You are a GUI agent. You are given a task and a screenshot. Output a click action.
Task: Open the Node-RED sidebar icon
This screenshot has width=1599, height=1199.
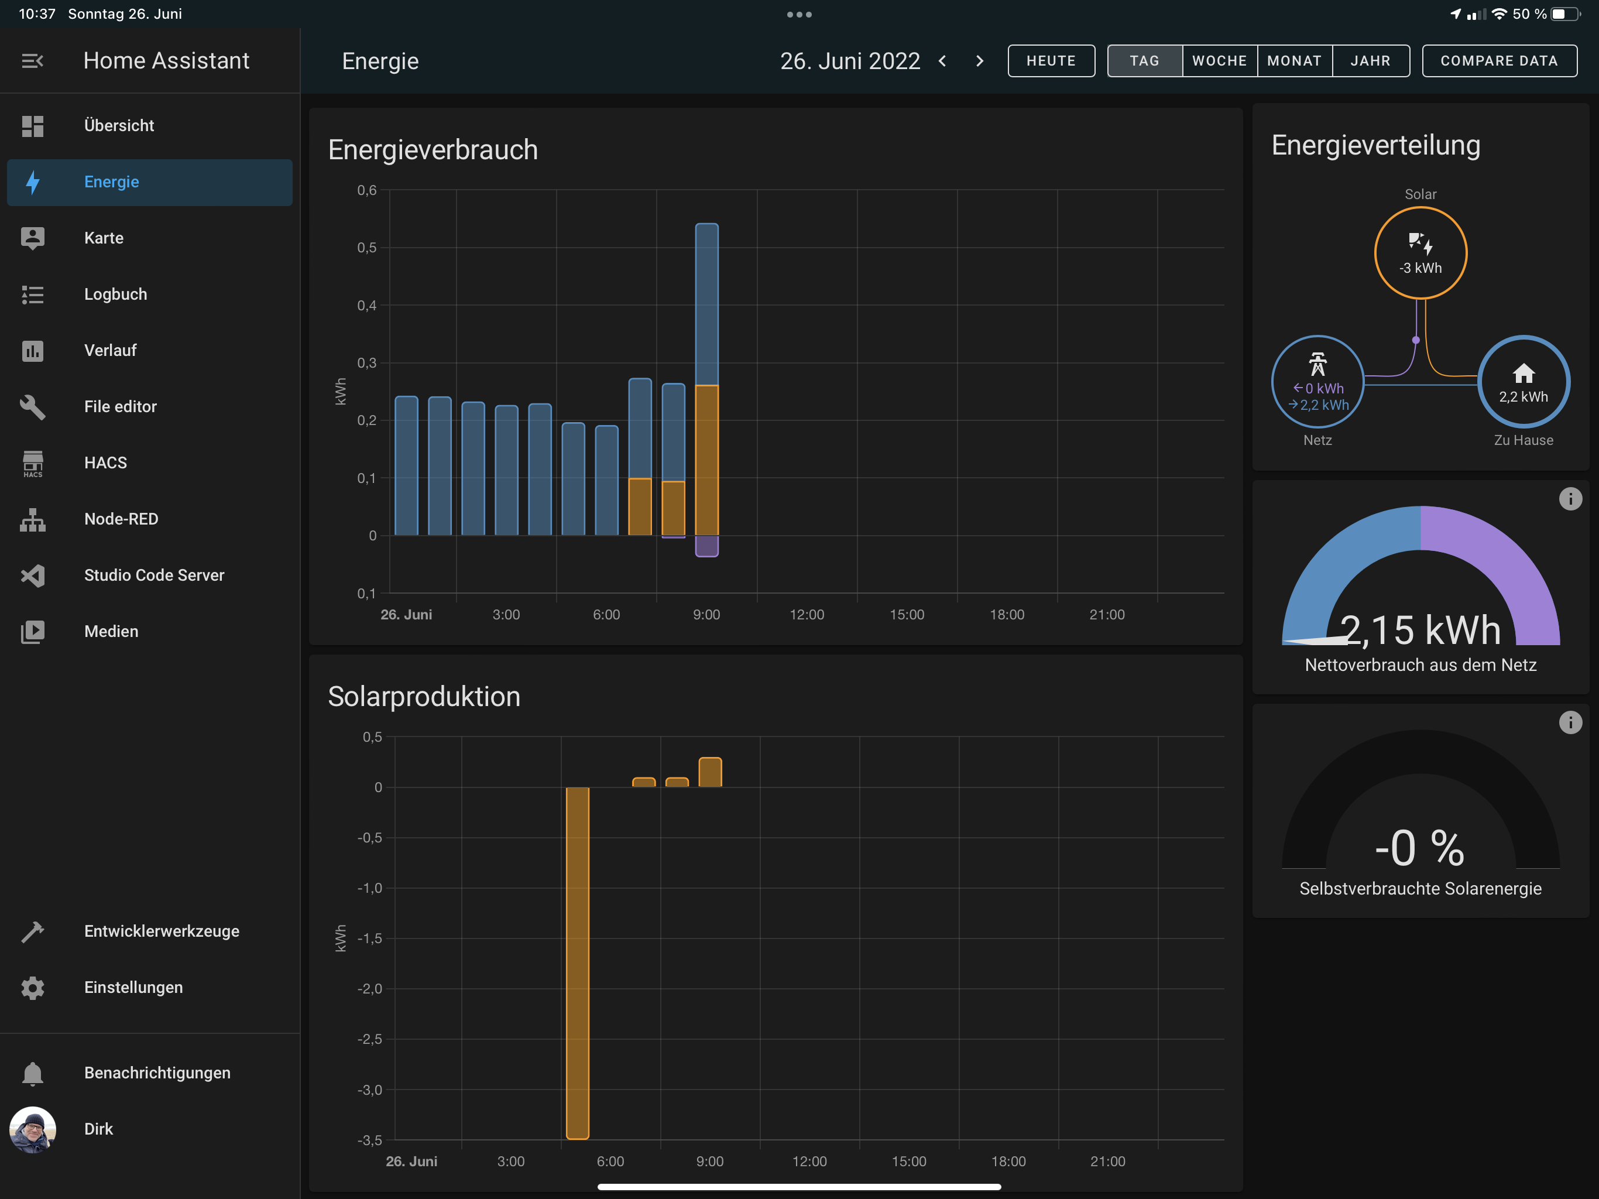pyautogui.click(x=33, y=519)
